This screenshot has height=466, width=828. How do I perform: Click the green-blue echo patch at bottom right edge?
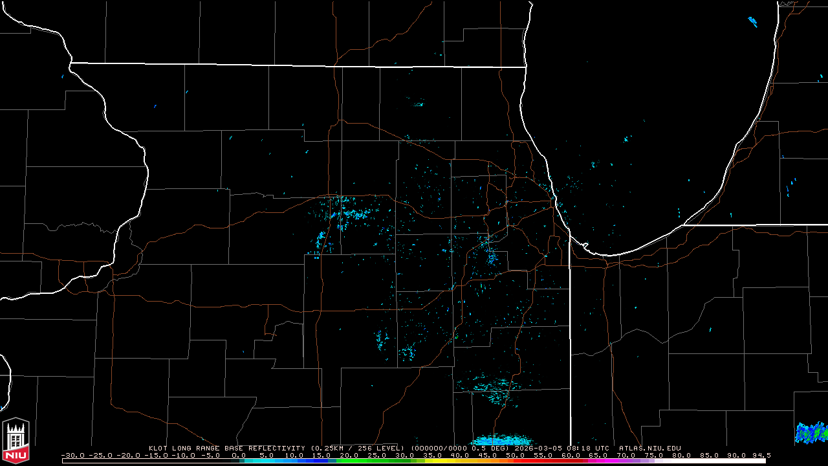pyautogui.click(x=811, y=432)
